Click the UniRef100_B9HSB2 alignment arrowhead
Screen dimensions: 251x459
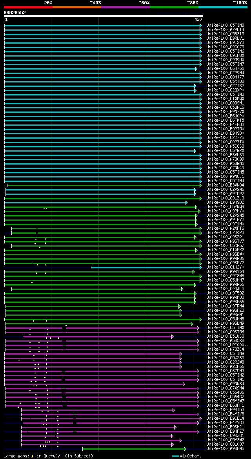(187, 203)
